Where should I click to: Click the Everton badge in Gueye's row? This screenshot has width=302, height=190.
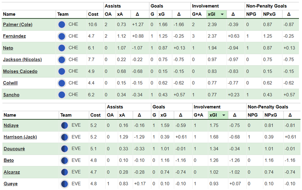64,184
